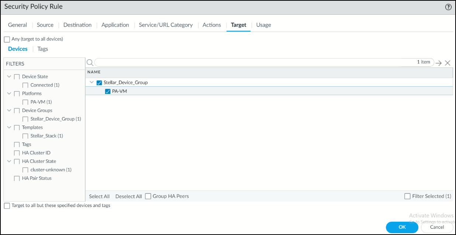Image resolution: width=456 pixels, height=235 pixels.
Task: Collapse the Device State filter group
Action: point(9,77)
